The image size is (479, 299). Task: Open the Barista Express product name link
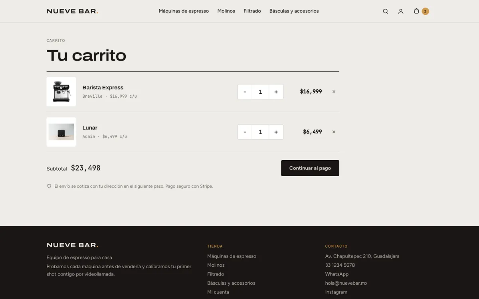point(103,88)
